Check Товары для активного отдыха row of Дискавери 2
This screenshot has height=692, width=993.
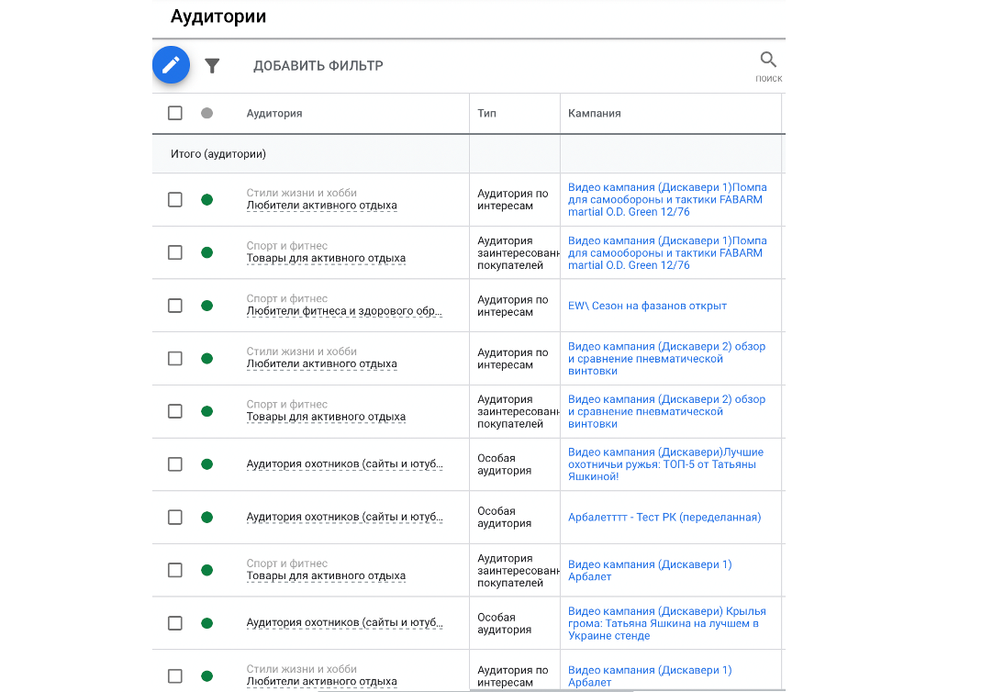pos(175,411)
